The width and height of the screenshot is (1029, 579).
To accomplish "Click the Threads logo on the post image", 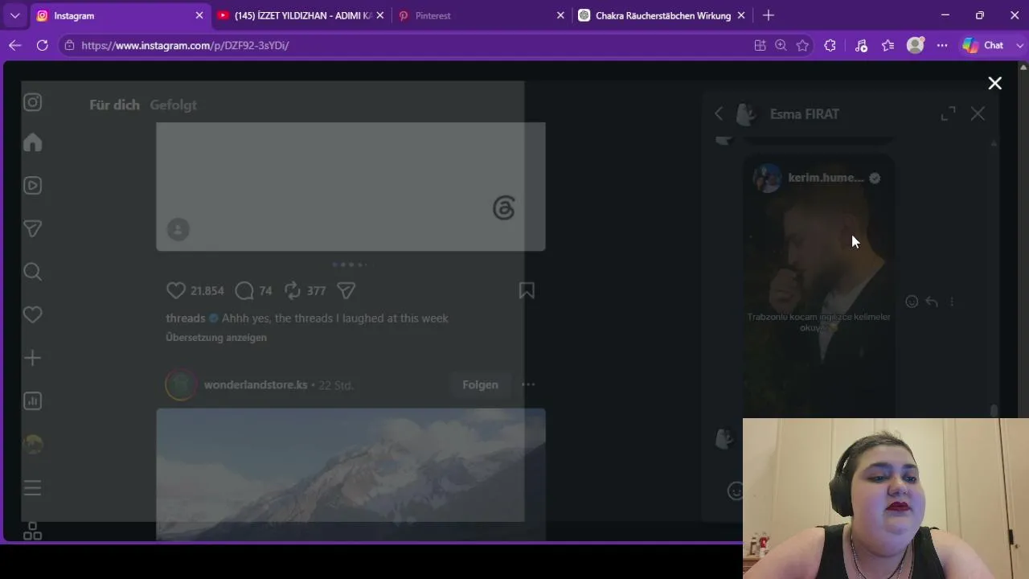I will [504, 208].
